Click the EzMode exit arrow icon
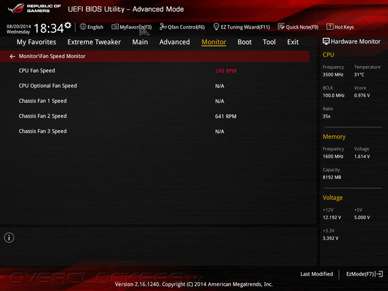388x291 pixels. (379, 274)
